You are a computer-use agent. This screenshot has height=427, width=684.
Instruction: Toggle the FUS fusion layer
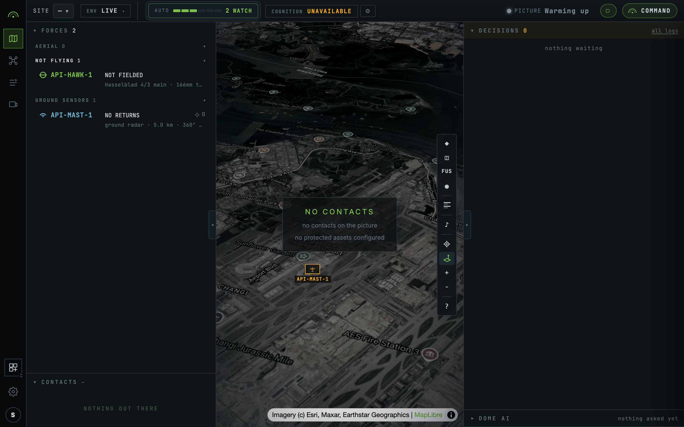[447, 171]
